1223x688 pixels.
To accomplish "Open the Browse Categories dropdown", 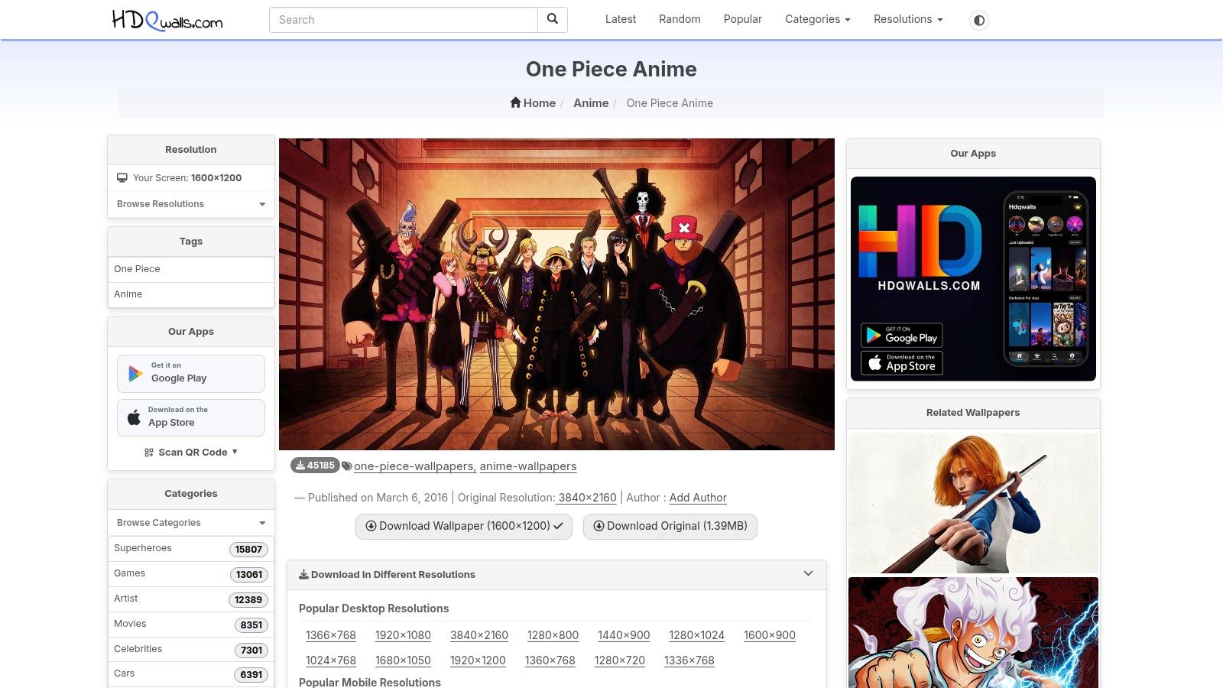I will tap(191, 523).
